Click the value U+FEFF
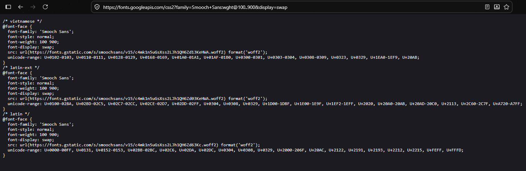This screenshot has height=171, width=526. tap(435, 150)
